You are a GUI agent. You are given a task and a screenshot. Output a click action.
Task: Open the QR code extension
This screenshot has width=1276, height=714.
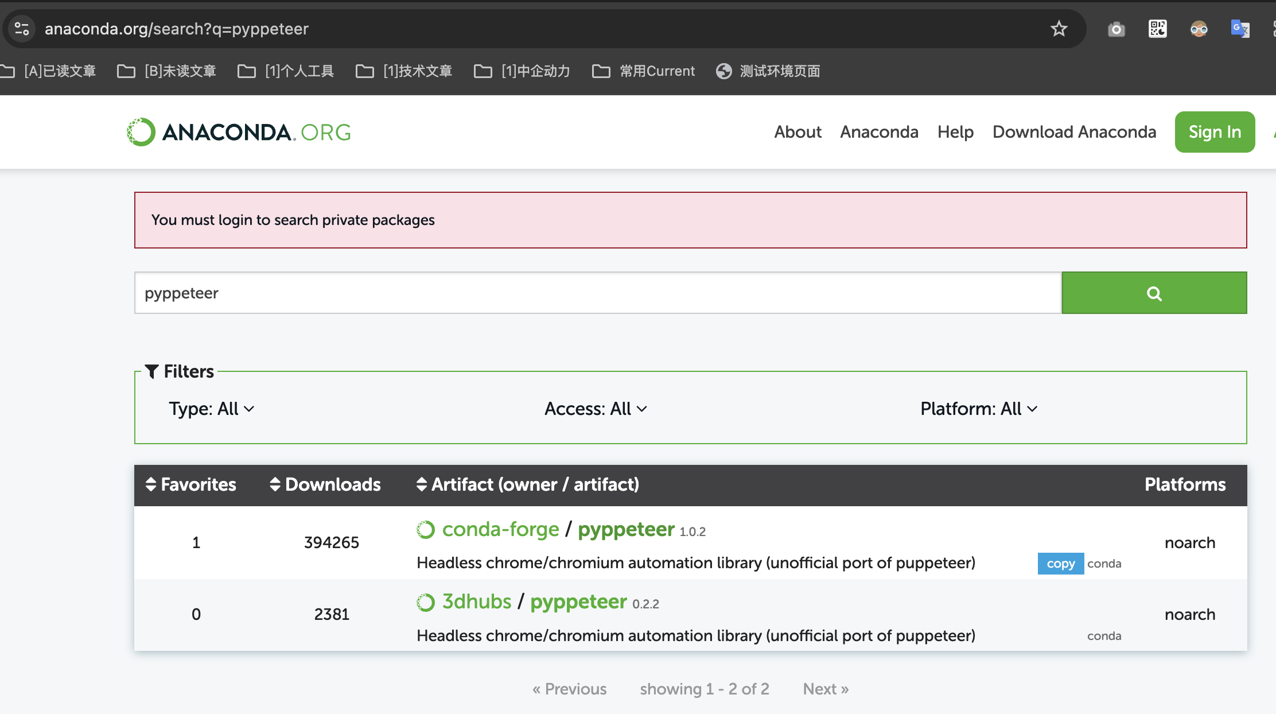click(x=1157, y=29)
